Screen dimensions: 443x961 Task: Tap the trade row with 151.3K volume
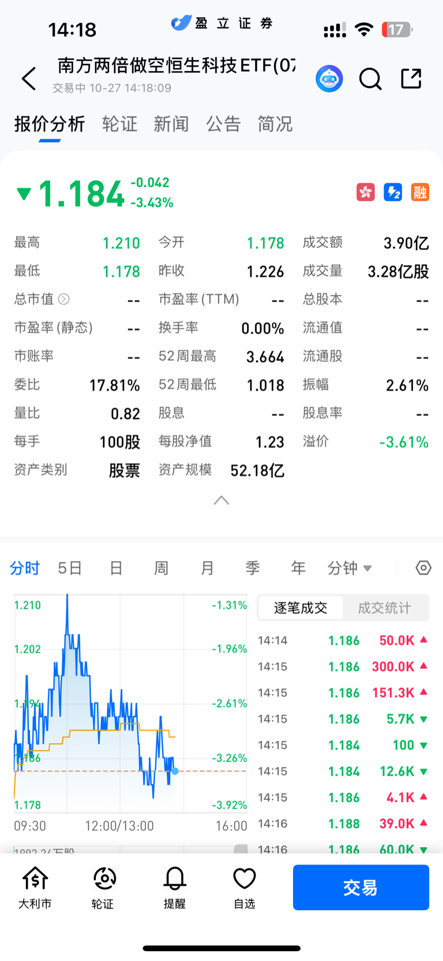point(343,692)
